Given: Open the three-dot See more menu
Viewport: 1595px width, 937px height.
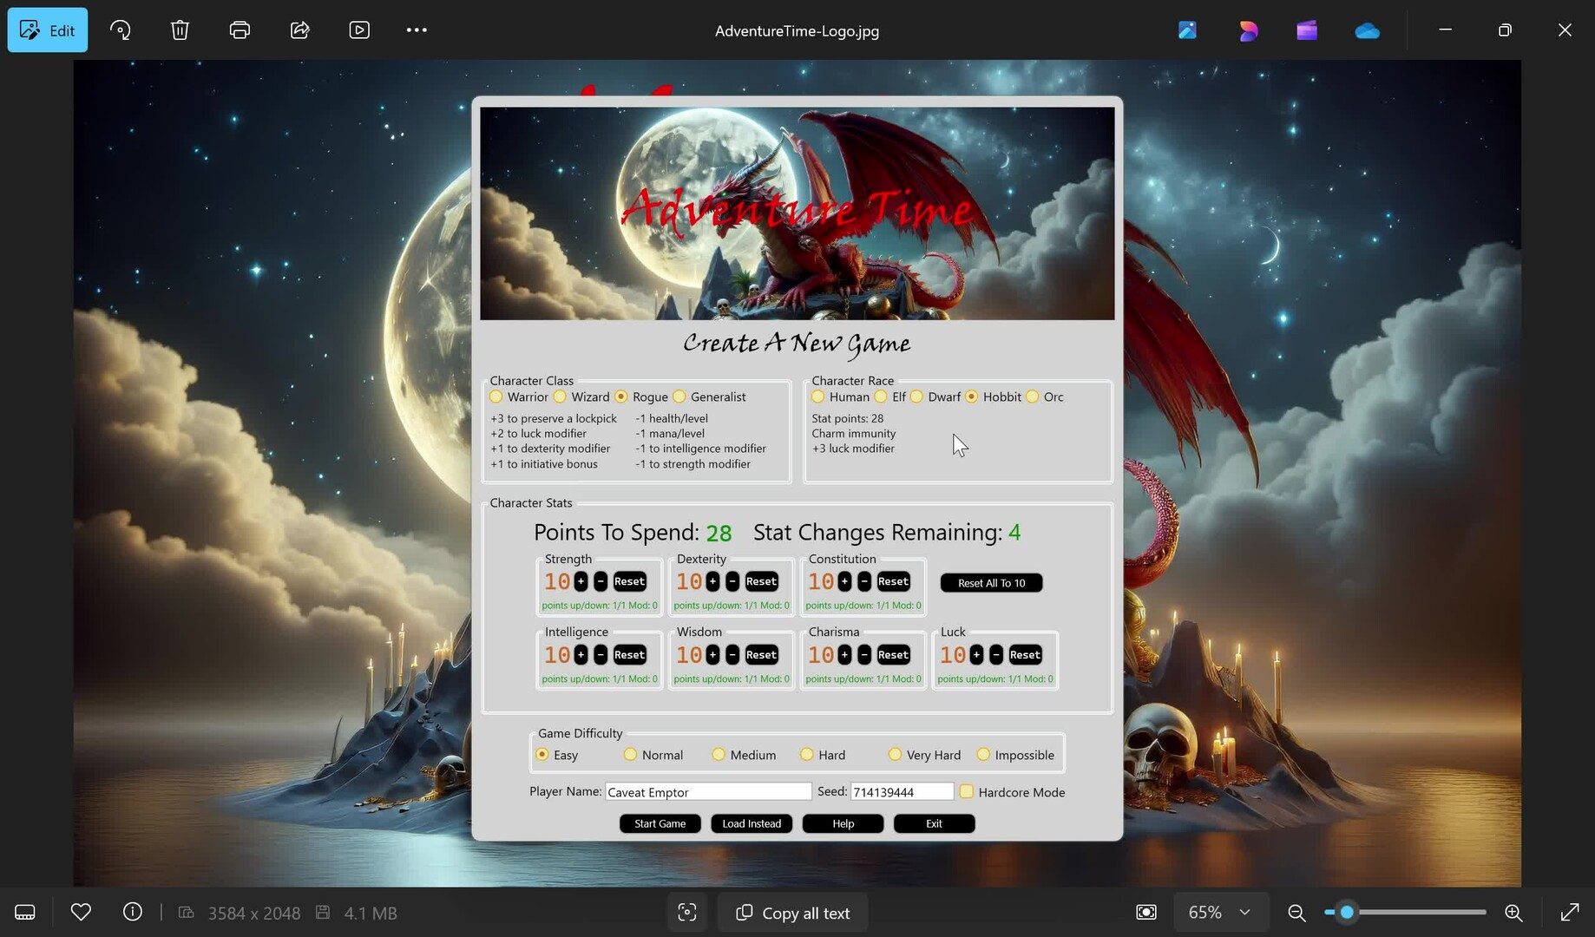Looking at the screenshot, I should point(417,30).
